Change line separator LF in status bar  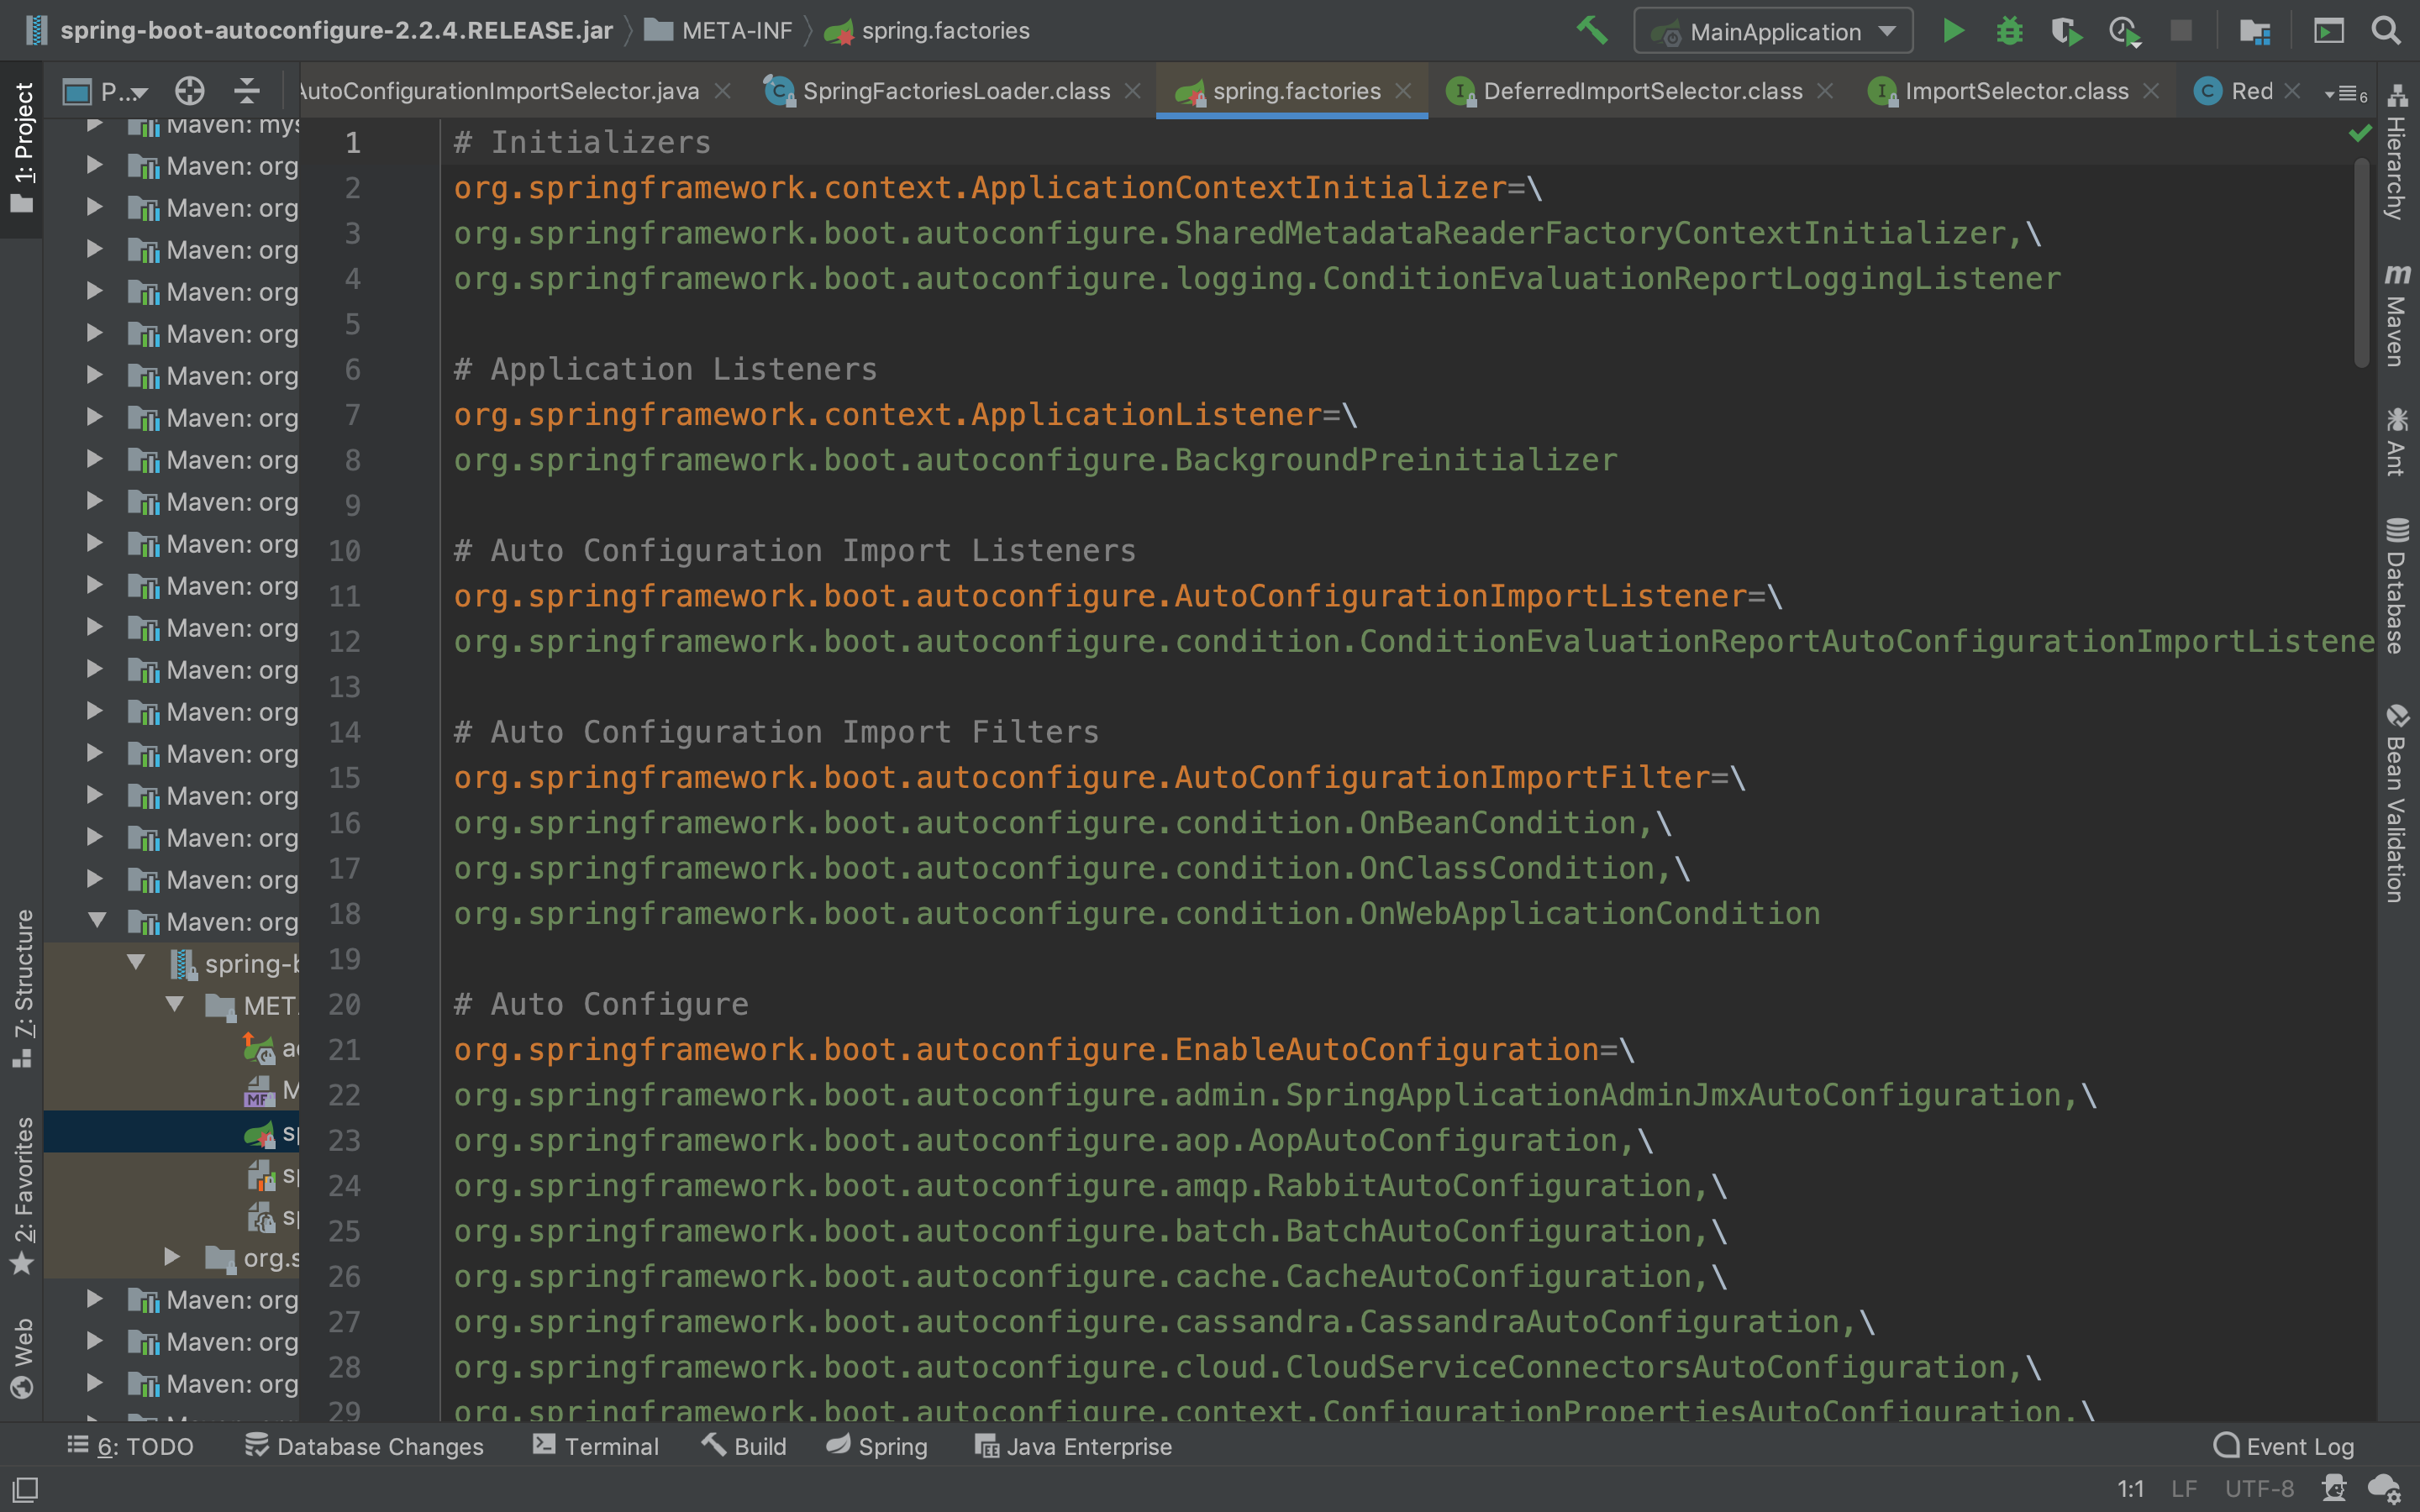tap(2184, 1489)
